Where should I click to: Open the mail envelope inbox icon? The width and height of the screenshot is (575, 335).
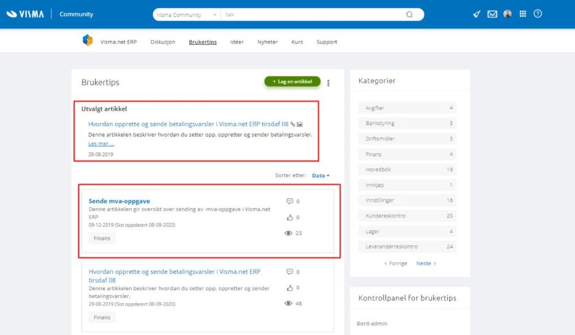(492, 14)
